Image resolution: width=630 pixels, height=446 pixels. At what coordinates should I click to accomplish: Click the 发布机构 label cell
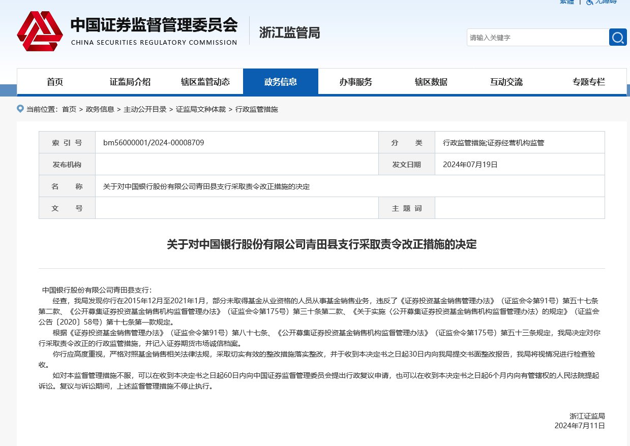(67, 165)
